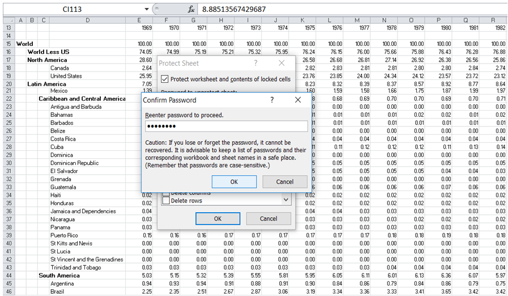Image resolution: width=508 pixels, height=296 pixels.
Task: Enable the Delete rows checkbox
Action: tap(166, 201)
